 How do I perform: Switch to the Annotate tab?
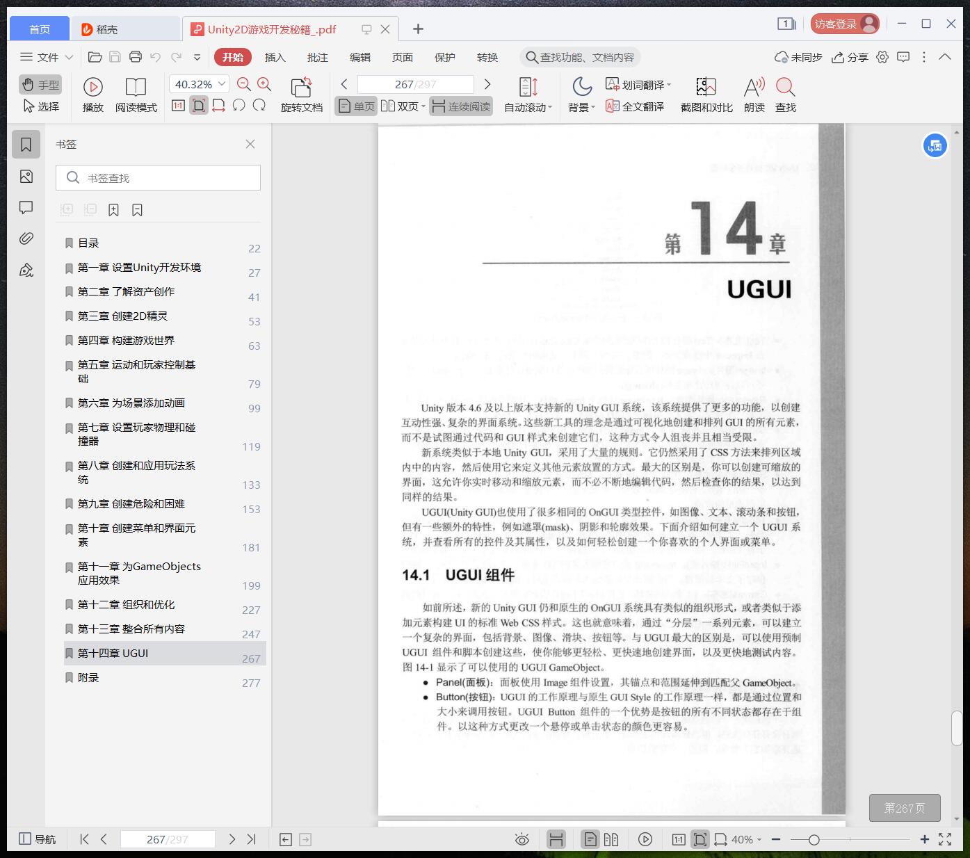pos(318,57)
